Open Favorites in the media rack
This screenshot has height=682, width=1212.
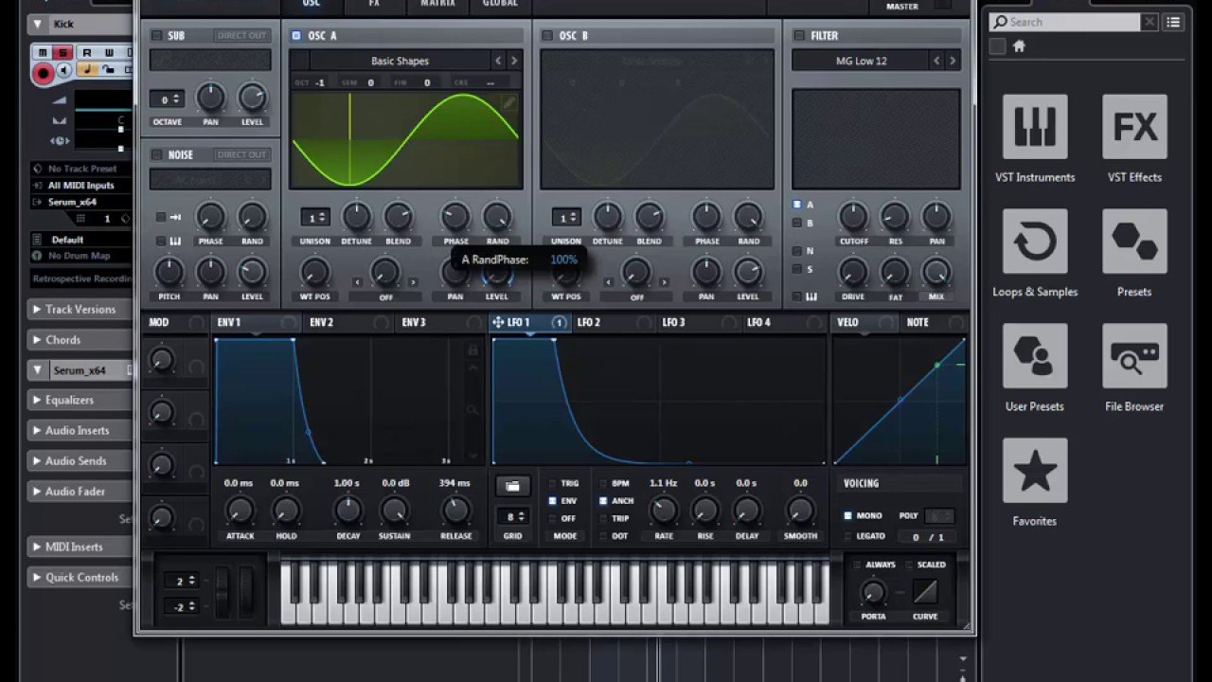pyautogui.click(x=1034, y=471)
